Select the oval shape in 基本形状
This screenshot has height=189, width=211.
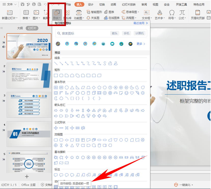coord(67,88)
